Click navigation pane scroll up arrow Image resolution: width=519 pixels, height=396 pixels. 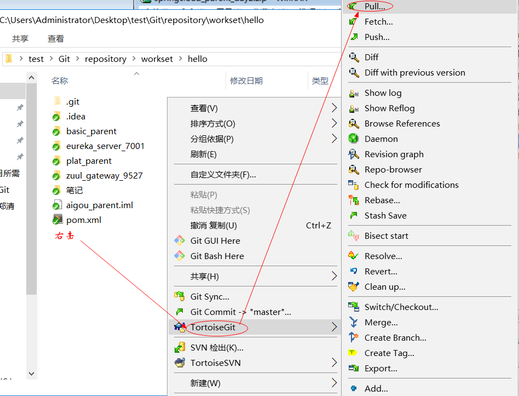(x=31, y=78)
